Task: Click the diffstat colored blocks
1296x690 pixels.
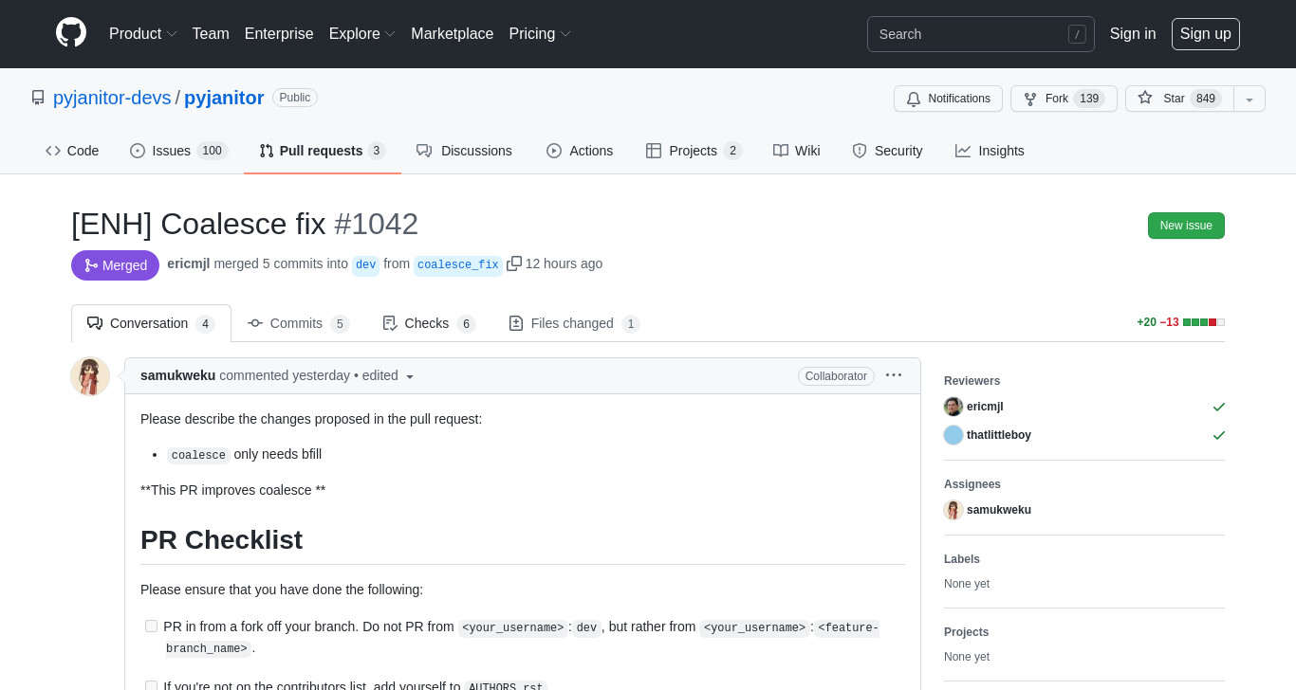Action: pos(1204,322)
